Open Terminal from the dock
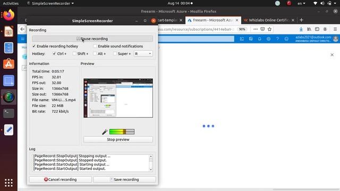This screenshot has height=191, width=340. tap(8, 113)
